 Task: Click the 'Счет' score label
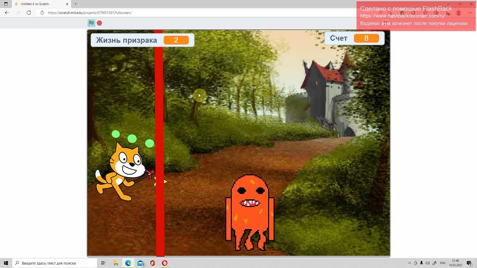[339, 38]
